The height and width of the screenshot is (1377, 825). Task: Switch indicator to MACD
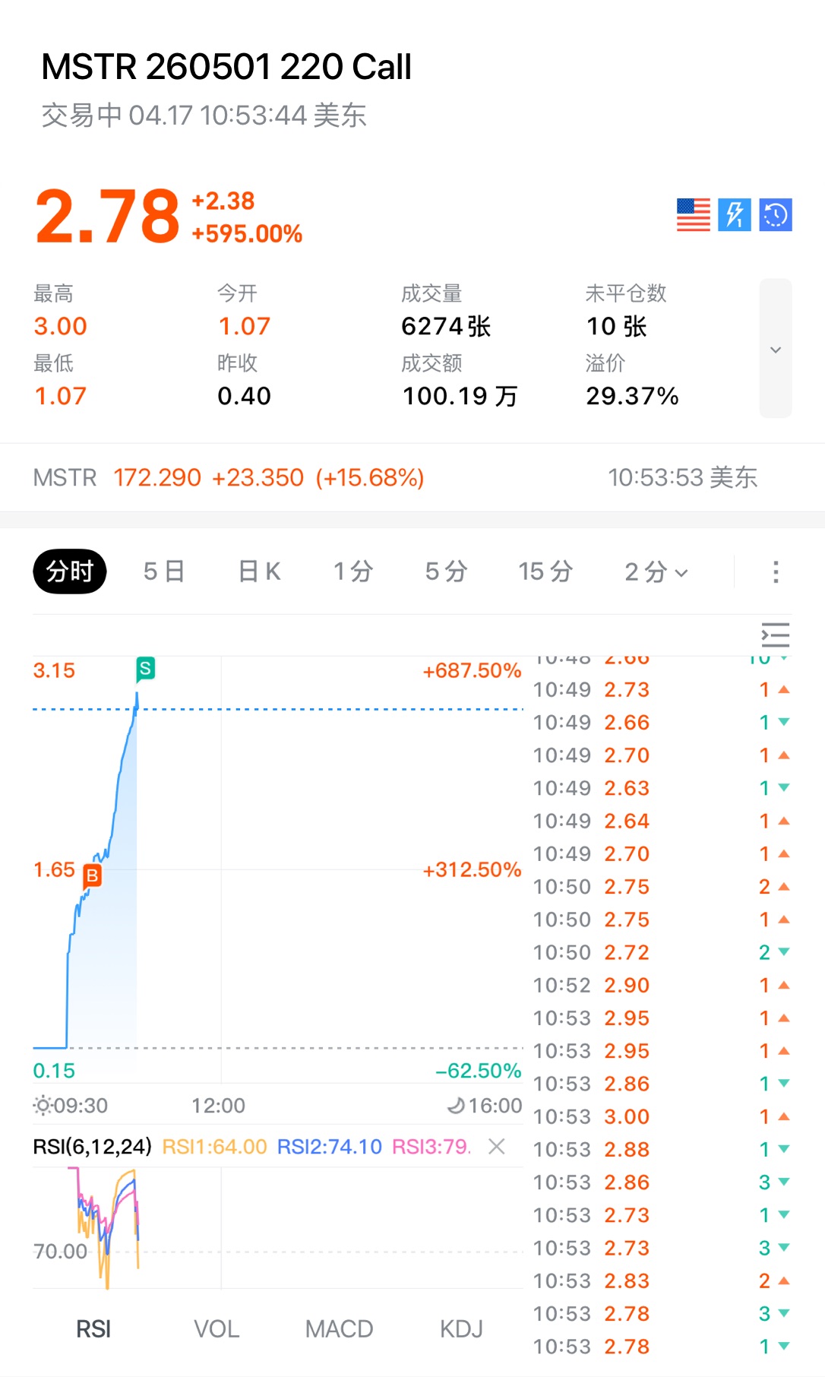tap(339, 1328)
